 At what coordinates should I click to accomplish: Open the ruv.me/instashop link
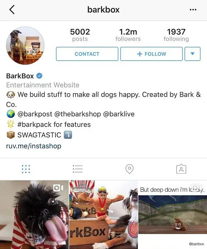[x=34, y=146]
